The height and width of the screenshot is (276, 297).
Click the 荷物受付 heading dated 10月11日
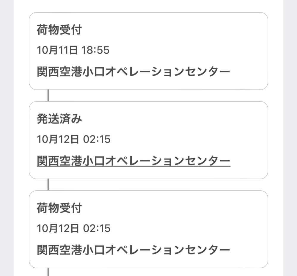(59, 30)
